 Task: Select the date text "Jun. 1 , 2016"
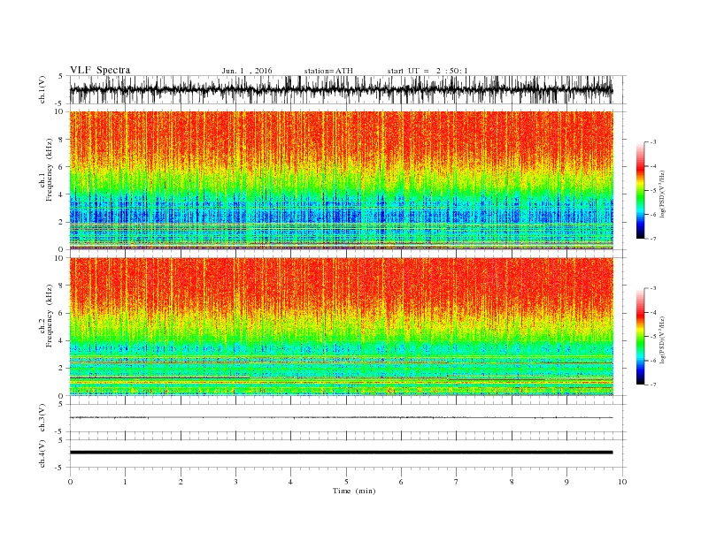(x=247, y=71)
